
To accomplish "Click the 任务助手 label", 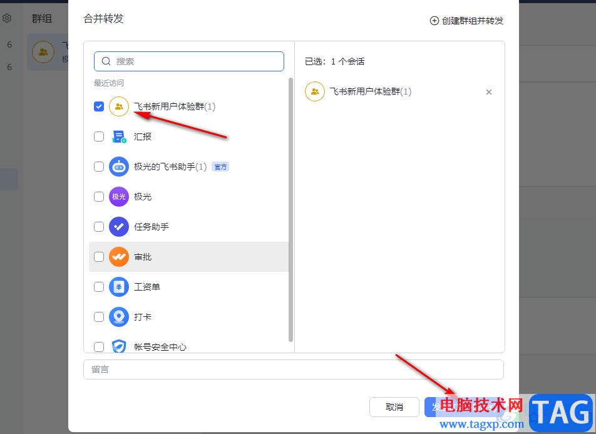I will pyautogui.click(x=152, y=227).
